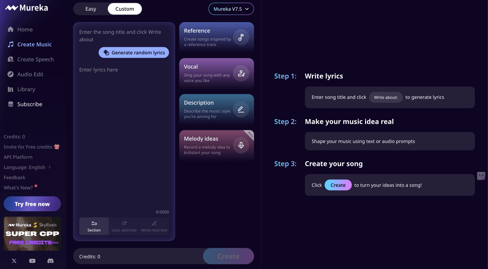
Task: Open the API Platform link
Action: [18, 157]
